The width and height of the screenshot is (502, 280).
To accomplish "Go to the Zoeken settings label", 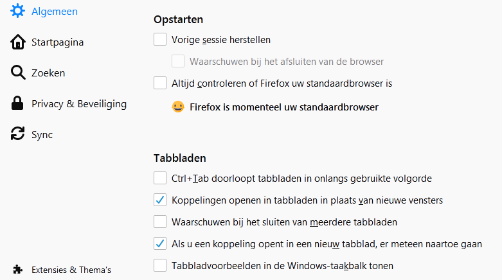I will point(48,73).
